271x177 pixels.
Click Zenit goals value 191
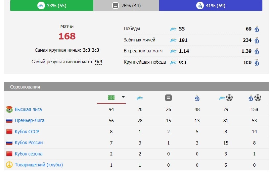click(x=183, y=40)
